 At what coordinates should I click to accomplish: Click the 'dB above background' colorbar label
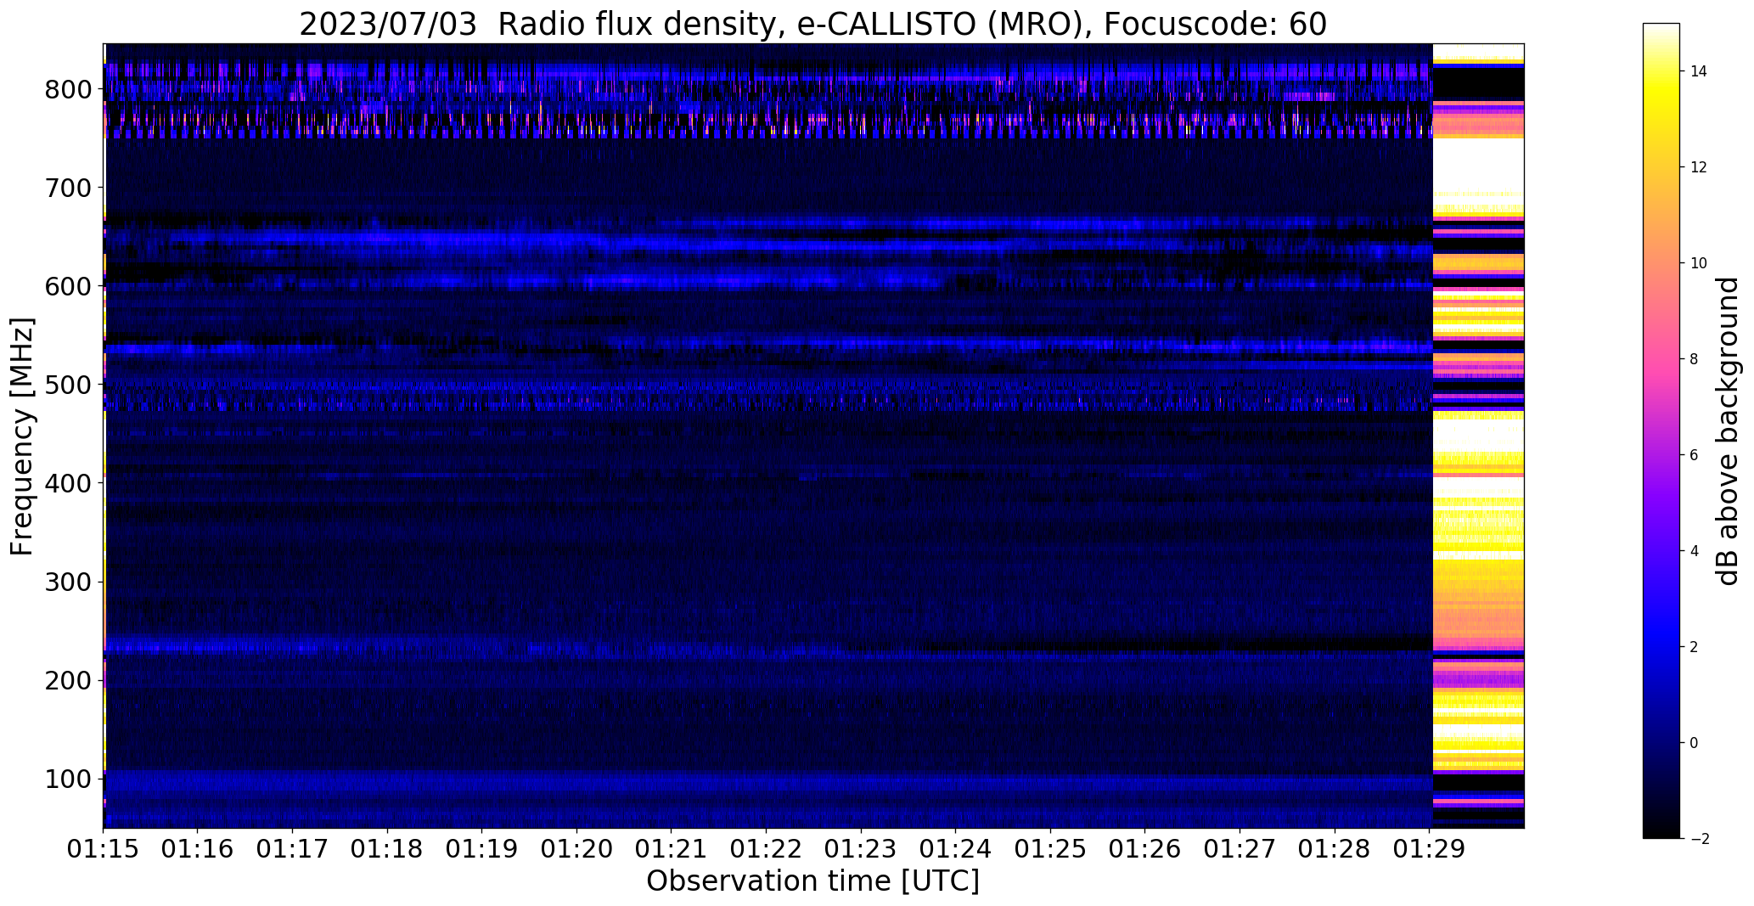click(x=1728, y=431)
